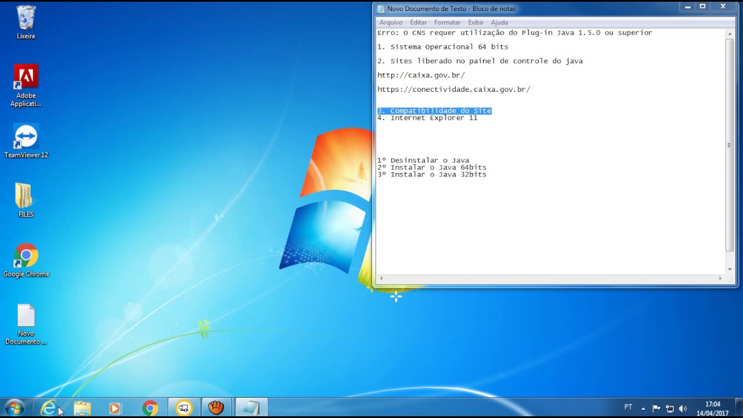Select the Novo Documento text file icon
This screenshot has height=418, width=743.
pos(26,325)
